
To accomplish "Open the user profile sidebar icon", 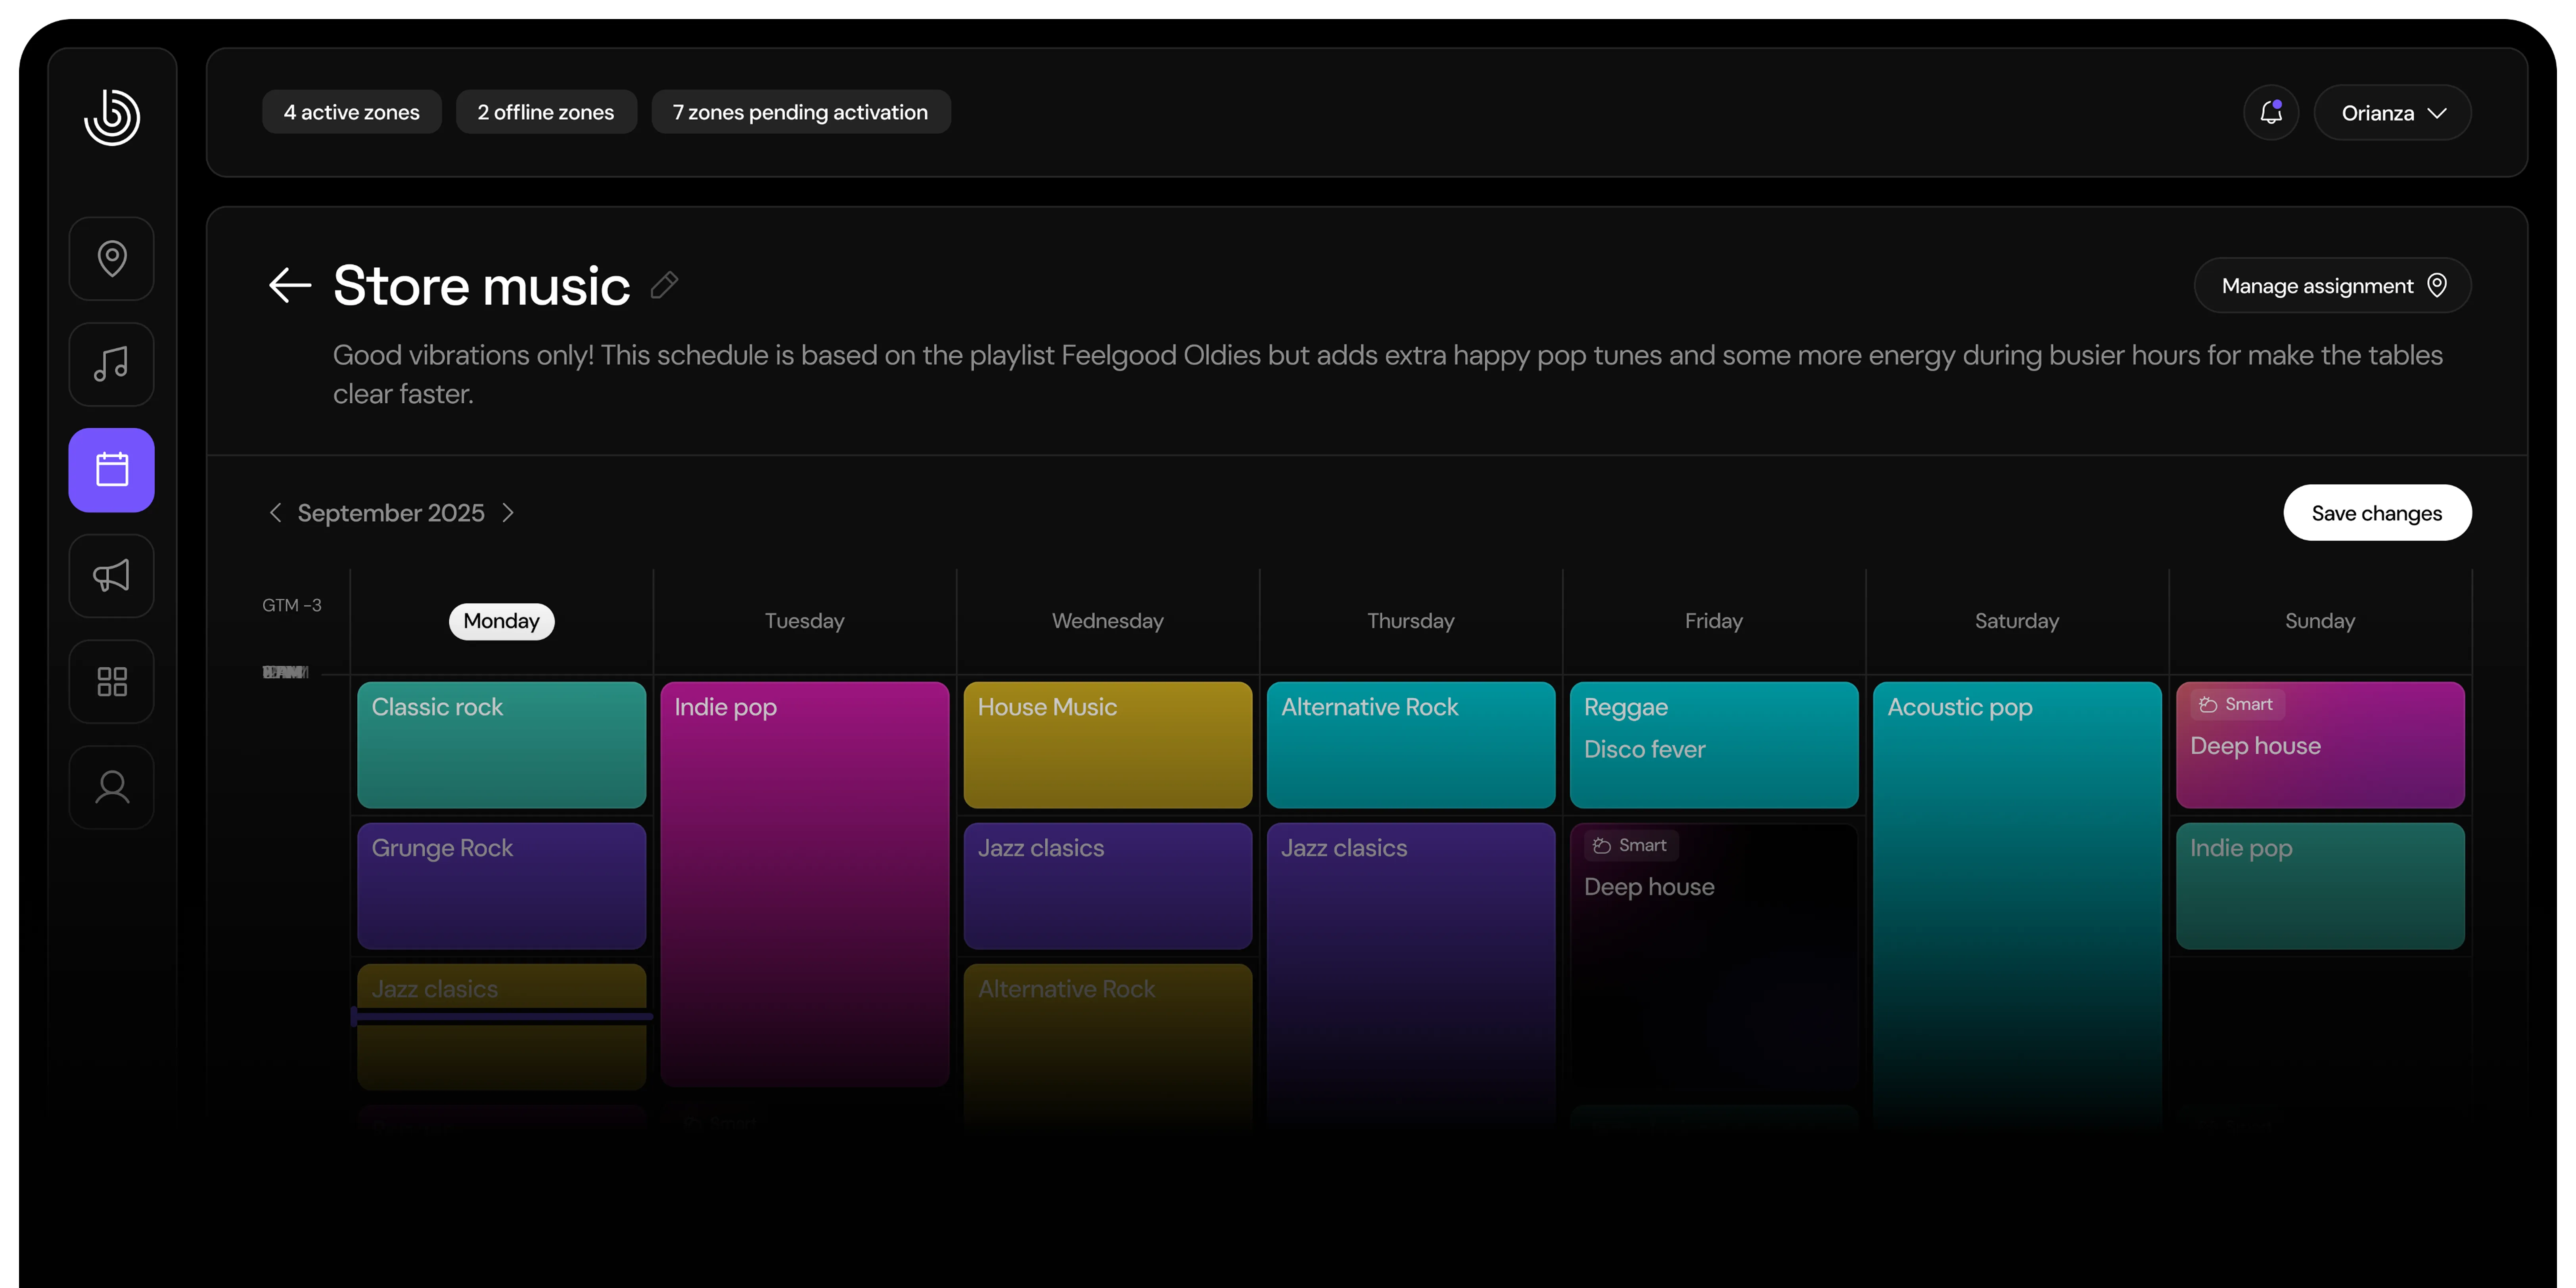I will pos(112,788).
